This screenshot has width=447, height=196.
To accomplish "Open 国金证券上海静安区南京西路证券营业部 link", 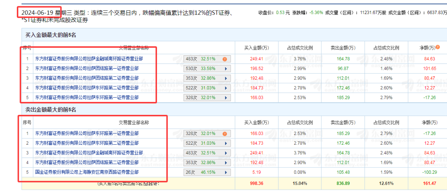I will click(x=87, y=172).
